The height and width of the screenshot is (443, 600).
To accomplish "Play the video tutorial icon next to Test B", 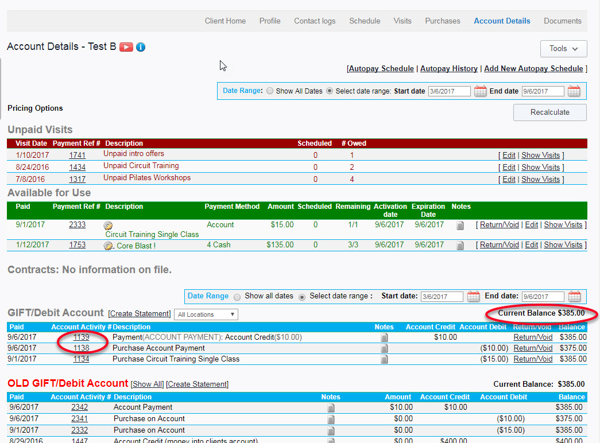I will 126,47.
